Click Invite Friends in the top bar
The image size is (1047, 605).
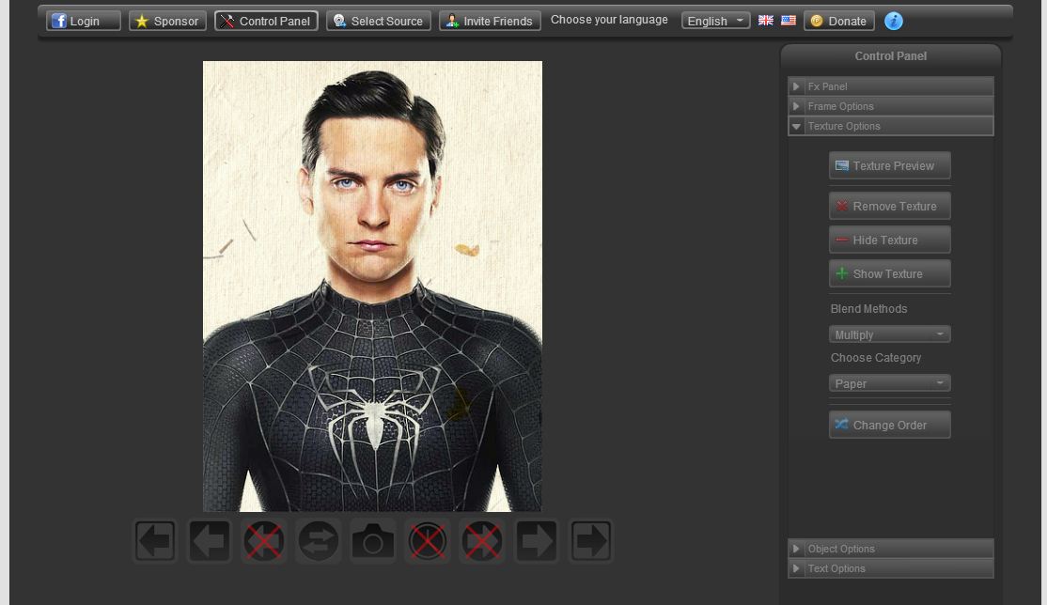coord(490,21)
